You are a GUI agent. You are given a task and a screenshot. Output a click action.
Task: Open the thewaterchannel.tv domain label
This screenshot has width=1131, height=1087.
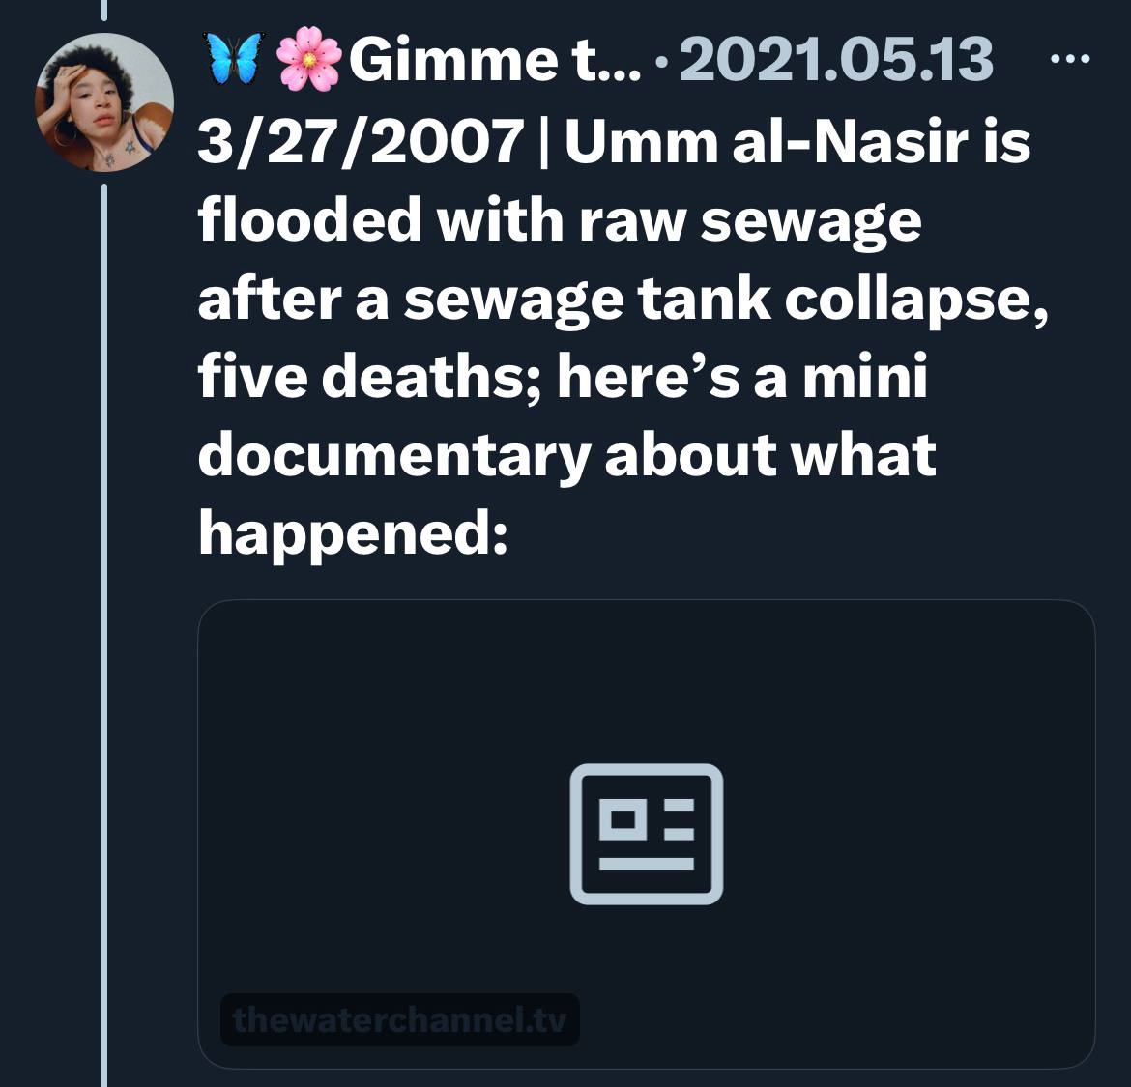point(399,1019)
